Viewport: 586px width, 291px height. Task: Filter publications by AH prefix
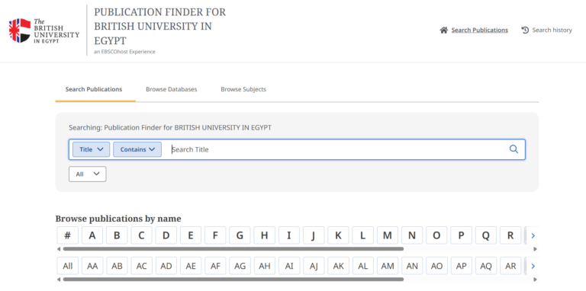[265, 266]
